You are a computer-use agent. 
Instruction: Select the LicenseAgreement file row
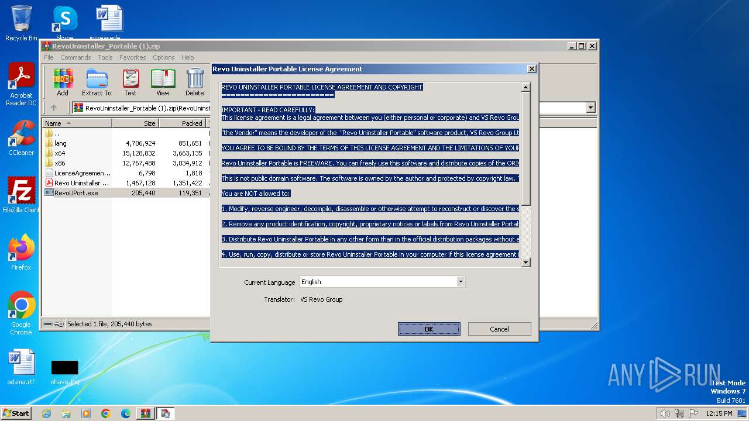click(126, 173)
